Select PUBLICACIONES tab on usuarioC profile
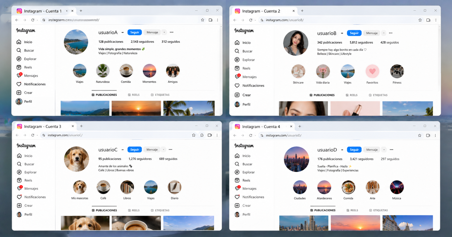Image resolution: width=452 pixels, height=237 pixels. click(104, 210)
